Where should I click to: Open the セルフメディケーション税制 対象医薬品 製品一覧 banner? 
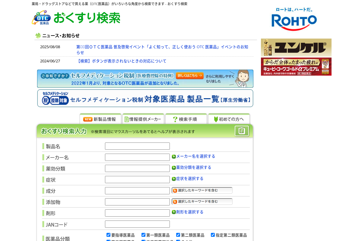145,98
